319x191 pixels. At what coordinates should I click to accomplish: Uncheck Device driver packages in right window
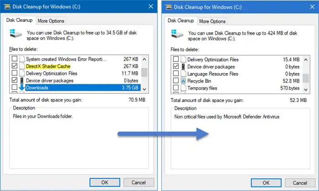pyautogui.click(x=176, y=66)
